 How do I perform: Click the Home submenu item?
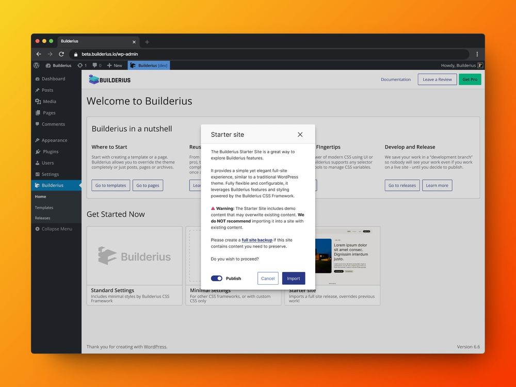coord(40,197)
